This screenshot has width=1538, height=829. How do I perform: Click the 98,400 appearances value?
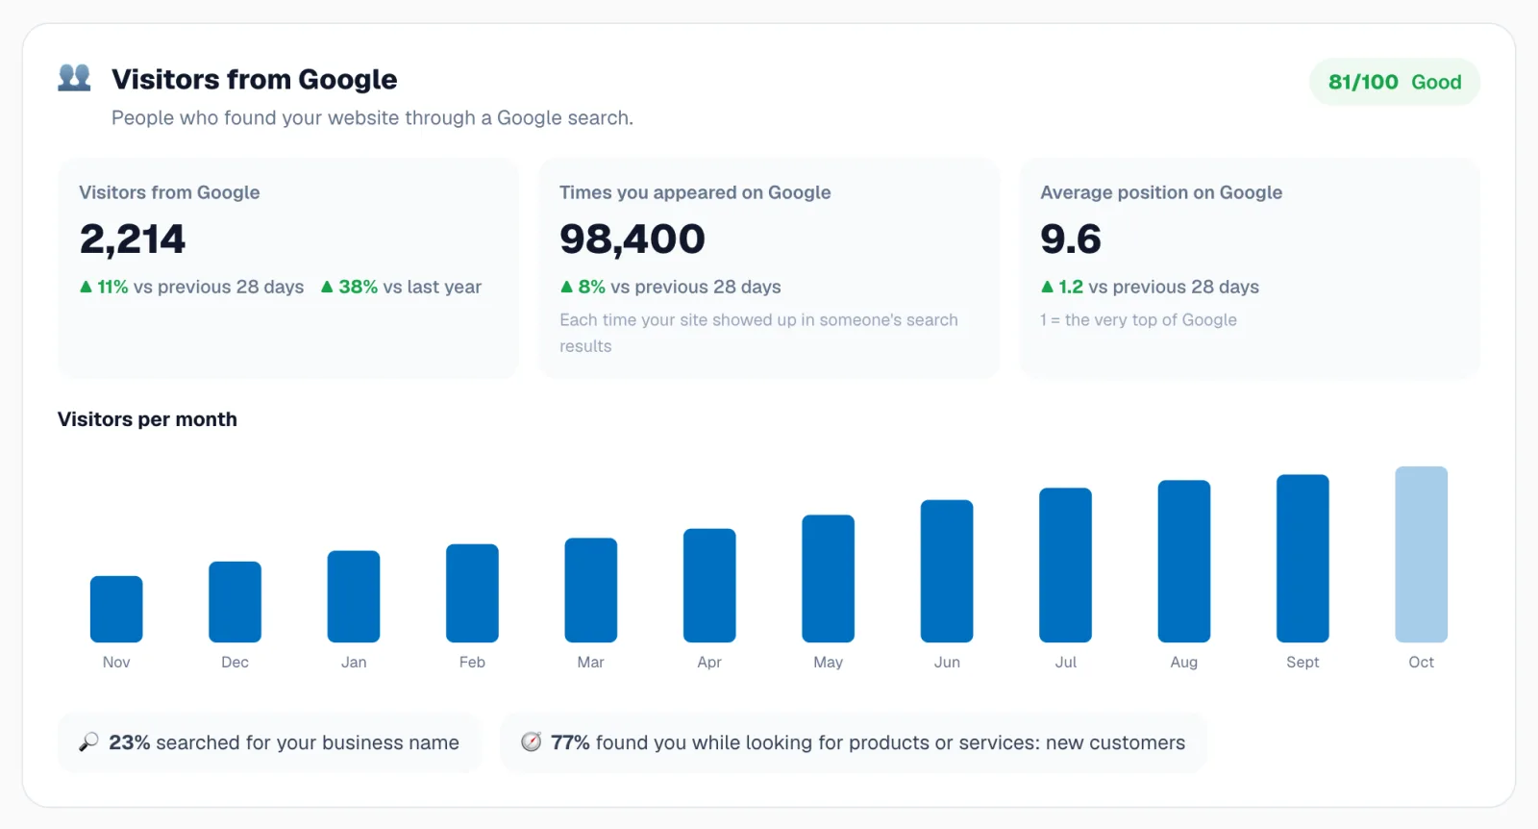pos(633,239)
